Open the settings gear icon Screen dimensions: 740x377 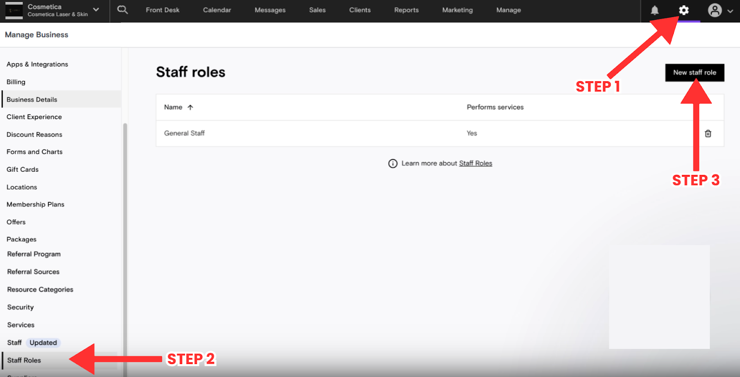click(684, 10)
